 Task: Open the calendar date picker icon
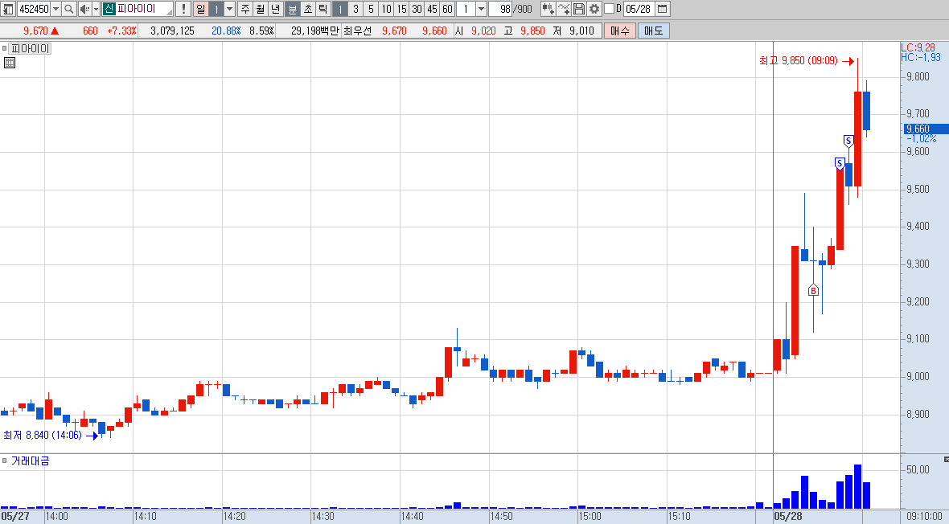(662, 9)
